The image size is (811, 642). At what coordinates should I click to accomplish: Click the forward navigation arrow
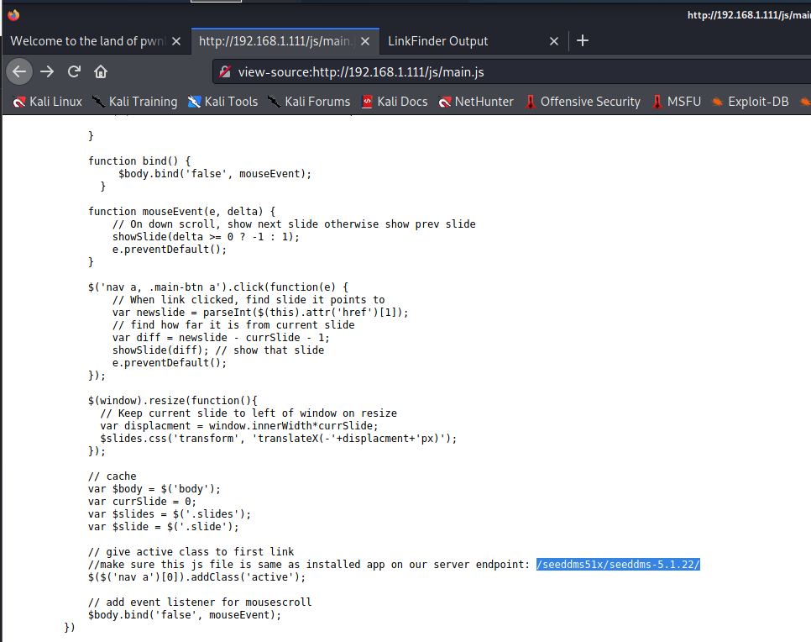(47, 71)
